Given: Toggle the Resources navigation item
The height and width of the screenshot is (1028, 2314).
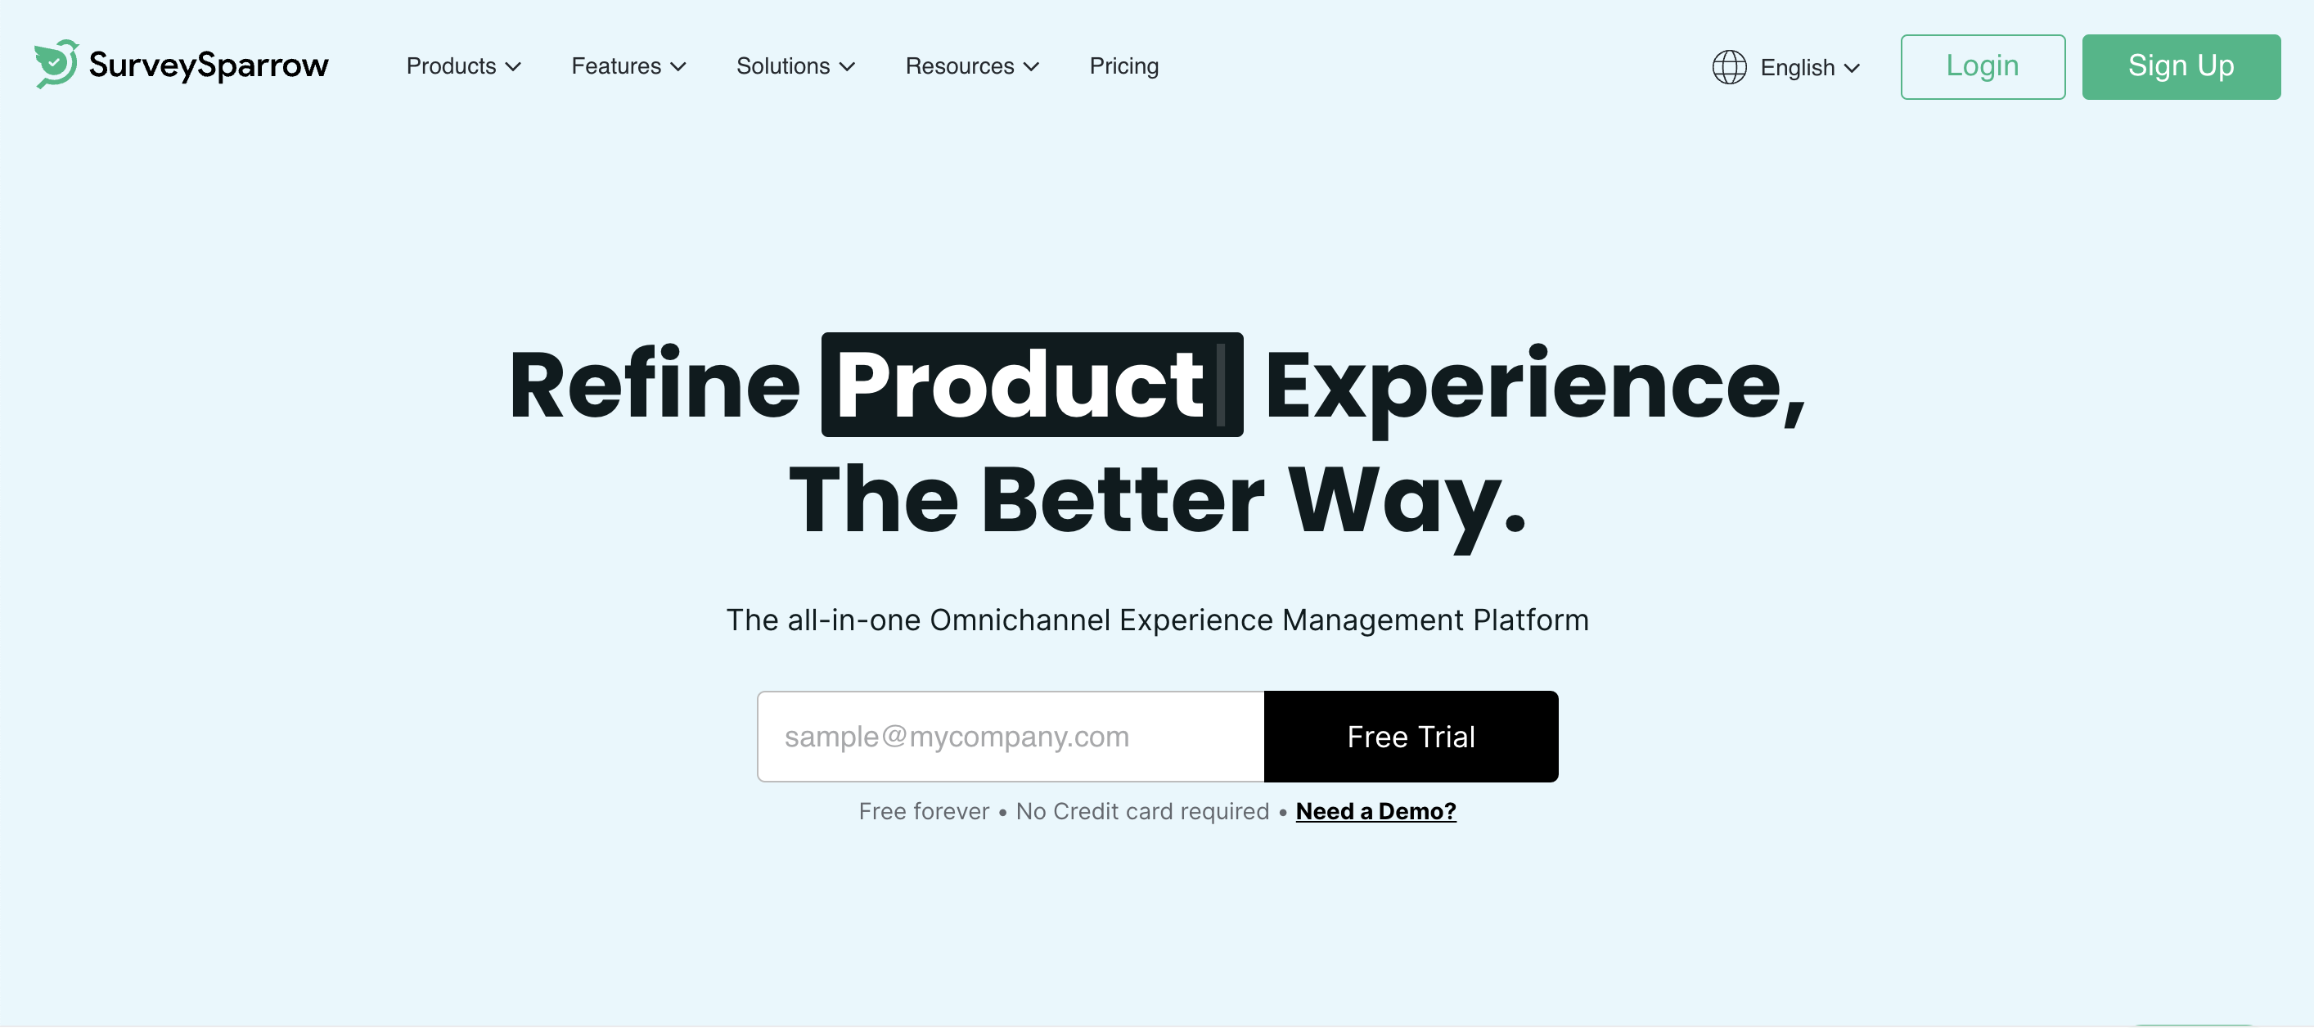Looking at the screenshot, I should [971, 66].
